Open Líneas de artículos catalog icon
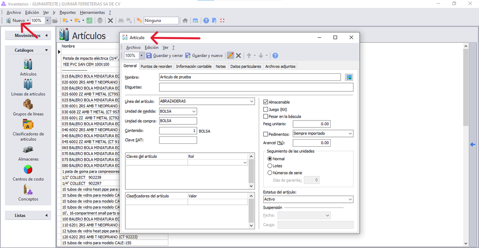 [28, 85]
